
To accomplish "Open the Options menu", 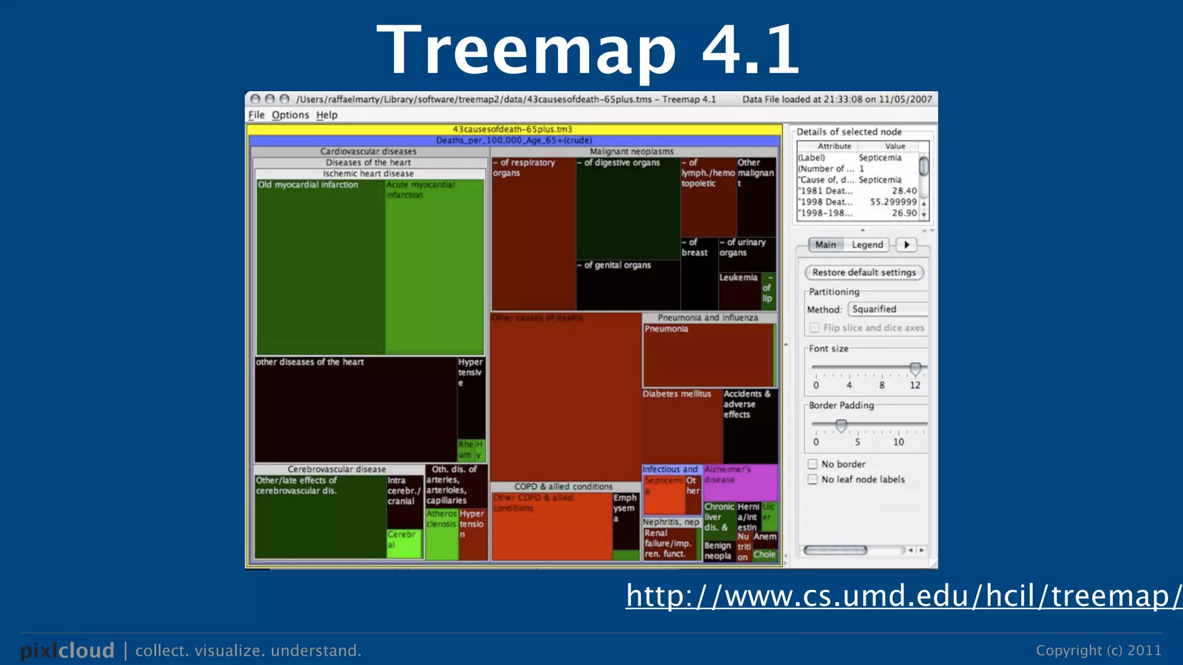I will point(290,115).
